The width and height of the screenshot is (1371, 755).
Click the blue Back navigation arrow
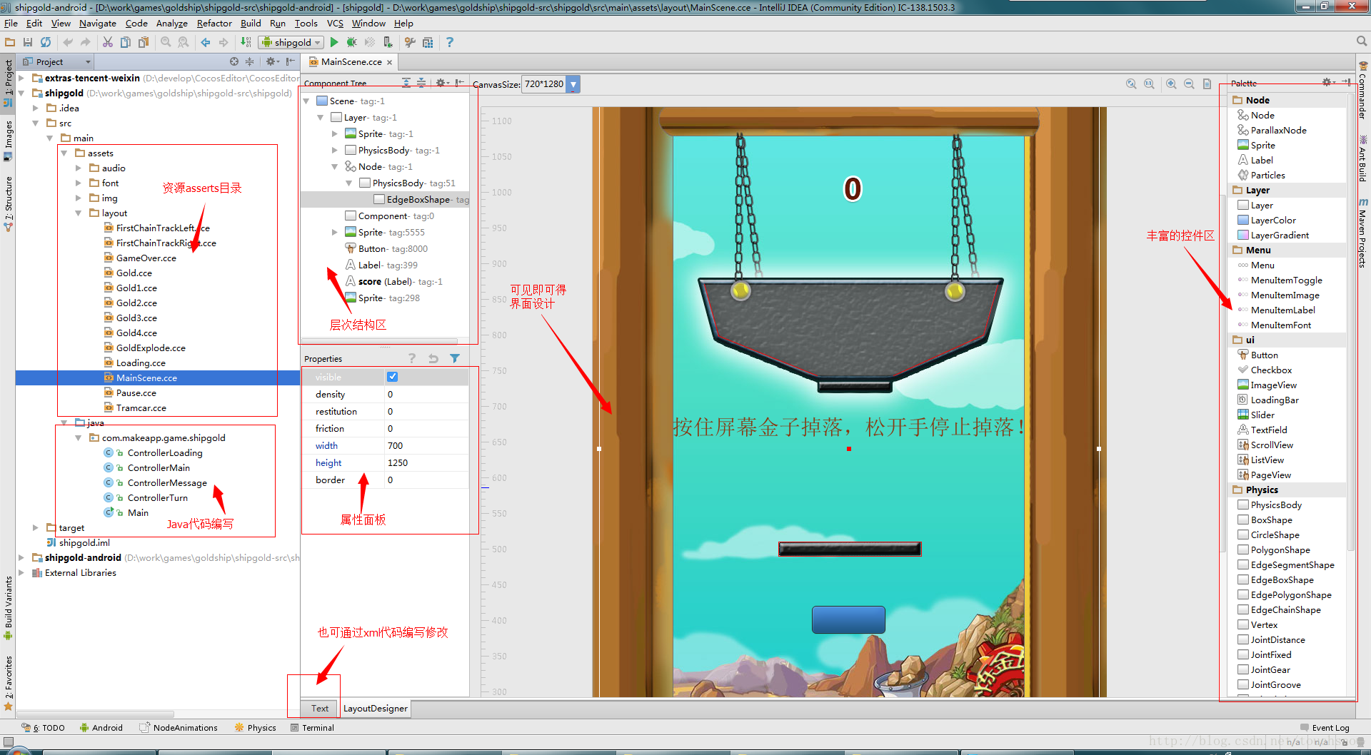tap(206, 42)
